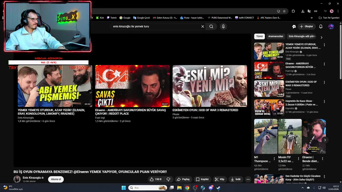Open the Hayrettin Kaos Show sidebar thumbnail
The height and width of the screenshot is (192, 342).
coord(269,108)
